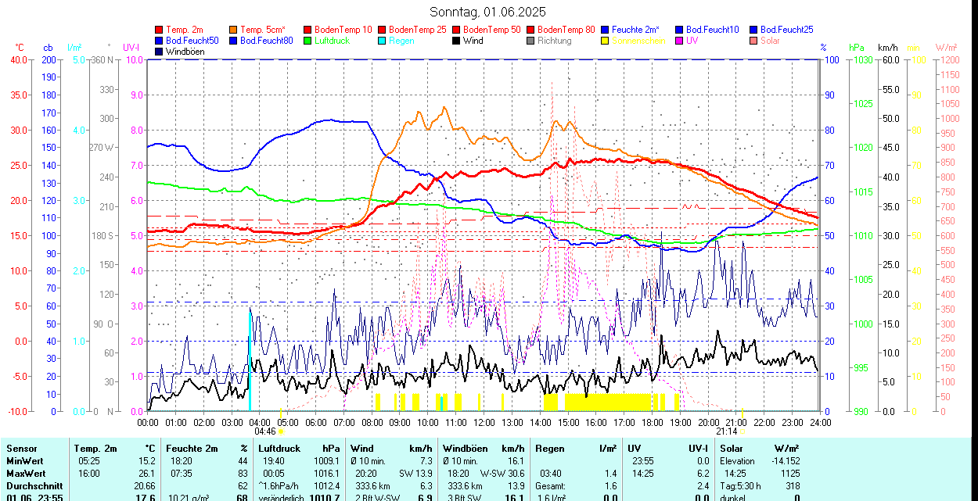Screen dimensions: 978x501
Task: Click the Bod.Feucht80 legend label
Action: [x=267, y=41]
